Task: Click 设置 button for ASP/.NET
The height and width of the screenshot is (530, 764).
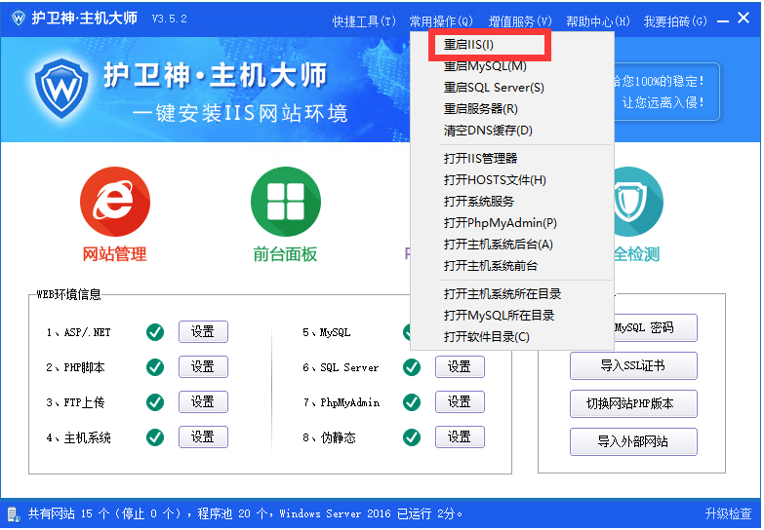Action: (203, 332)
